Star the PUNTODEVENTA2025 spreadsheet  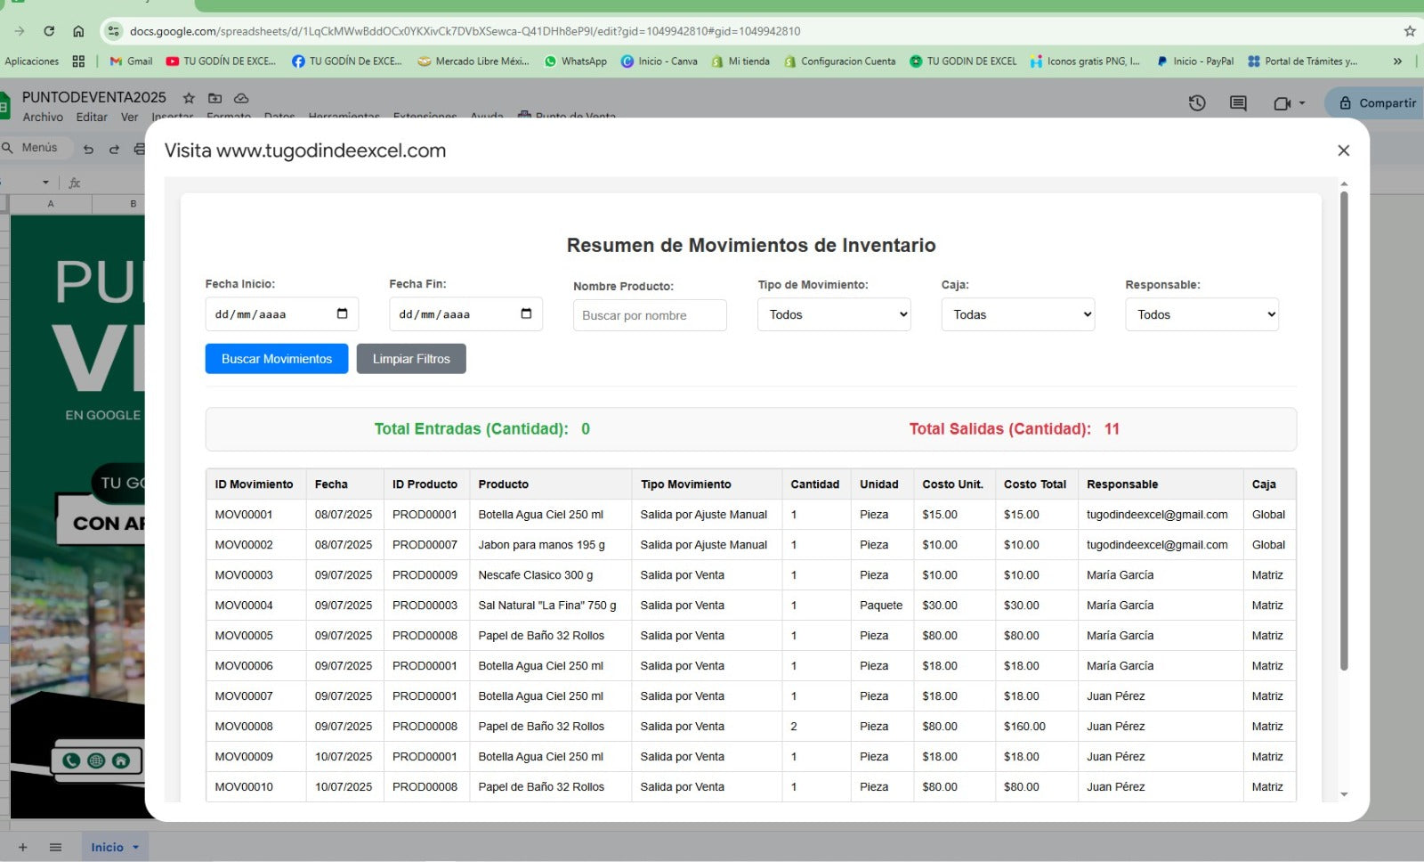[x=189, y=98]
